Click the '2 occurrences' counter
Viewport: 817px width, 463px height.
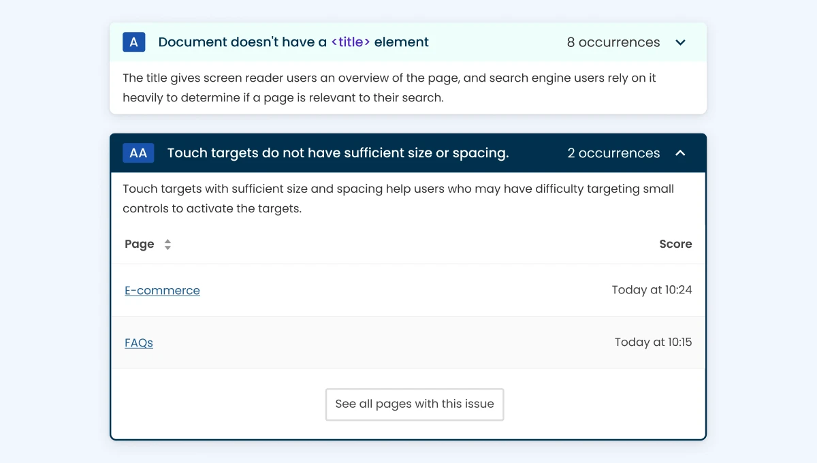[613, 153]
